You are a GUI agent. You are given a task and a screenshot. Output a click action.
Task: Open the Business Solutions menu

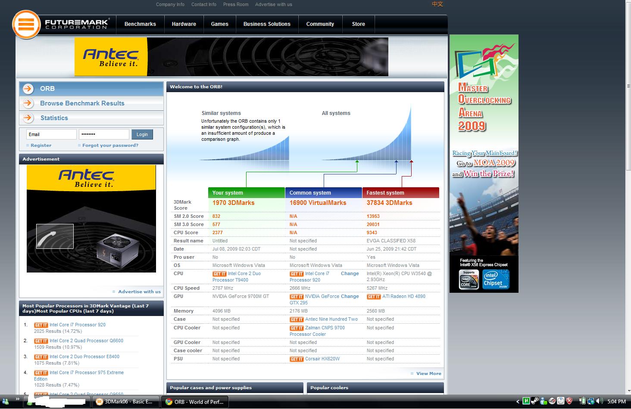[267, 24]
